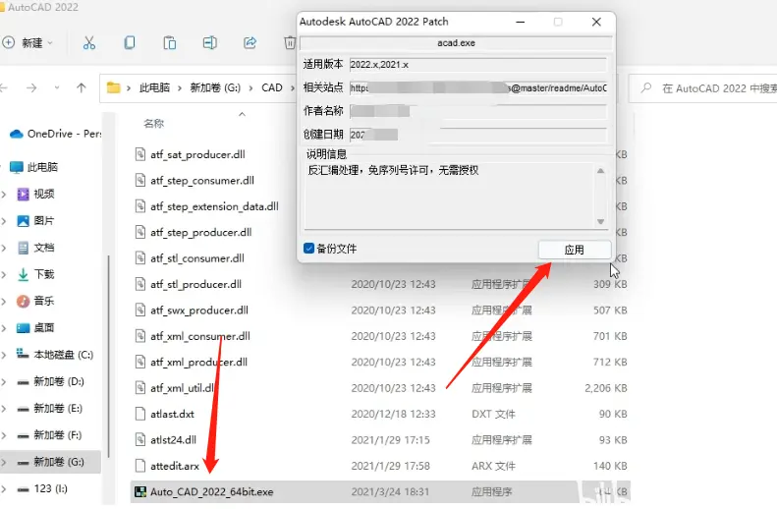This screenshot has height=509, width=777.
Task: Expand the 图片 tree chevron
Action: (4, 221)
